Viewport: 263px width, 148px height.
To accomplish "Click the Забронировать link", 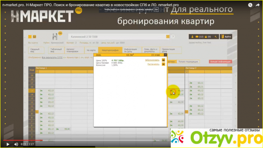I will 152,60.
